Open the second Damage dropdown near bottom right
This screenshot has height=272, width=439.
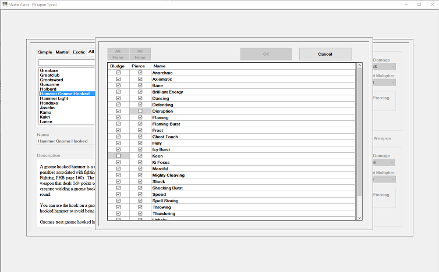pyautogui.click(x=384, y=162)
